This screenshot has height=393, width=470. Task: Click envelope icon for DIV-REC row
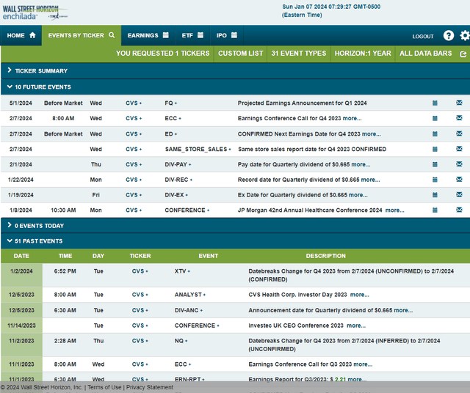459,180
